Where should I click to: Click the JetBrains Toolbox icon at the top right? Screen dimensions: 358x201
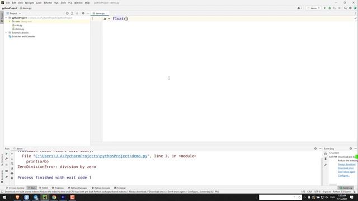pyautogui.click(x=355, y=8)
